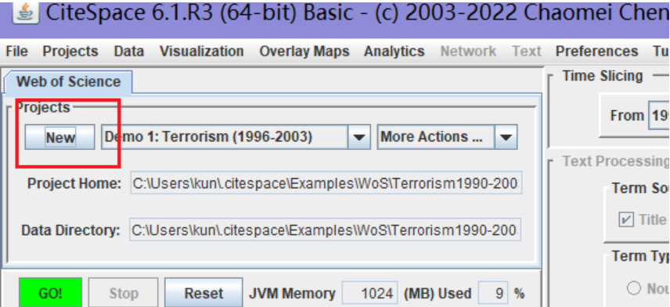This screenshot has width=670, height=307.
Task: Click the Project Home label
Action: pos(74,184)
